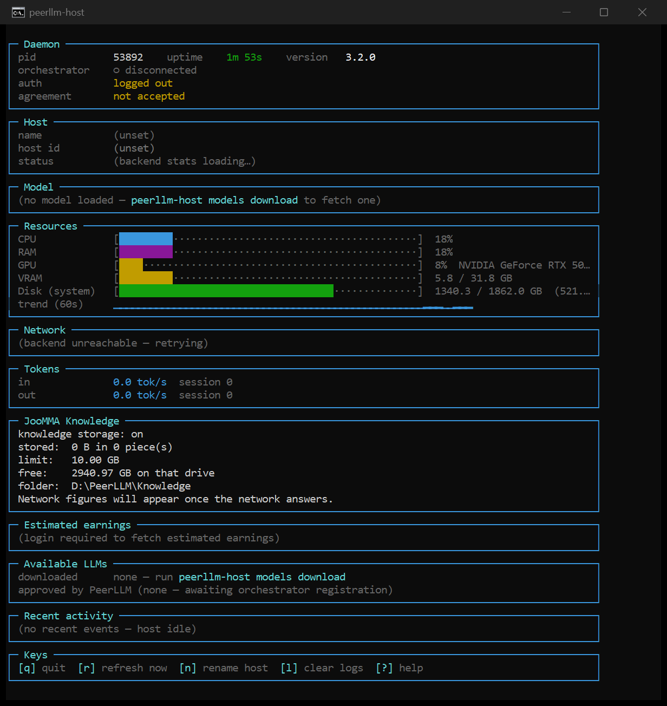Click the NVIDIA GeForce RTX GPU name
The image size is (667, 706).
click(x=524, y=265)
